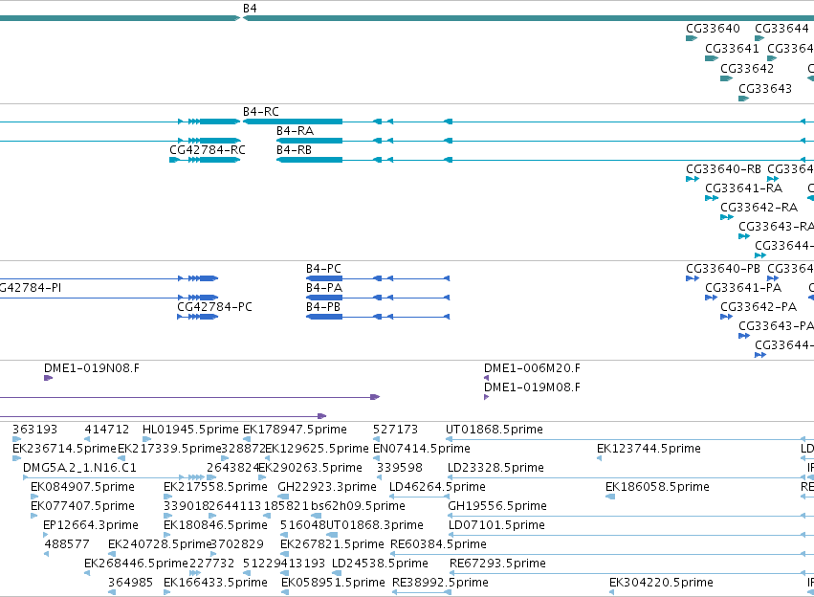Viewport: 814px width, 597px height.
Task: Select the EK290263.5prime EST label
Action: [x=311, y=469]
